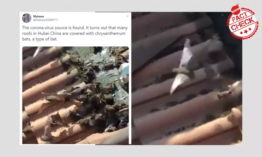
Task: Click the white object at top-left of tweet video
Action: (x=37, y=51)
